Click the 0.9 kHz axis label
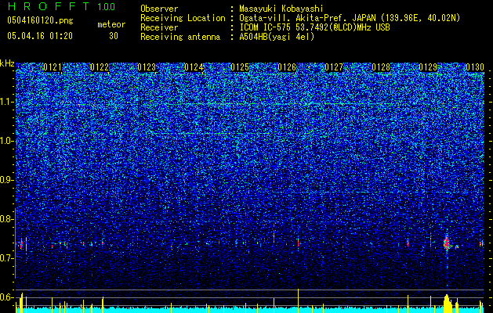The image size is (493, 313). (x=7, y=180)
